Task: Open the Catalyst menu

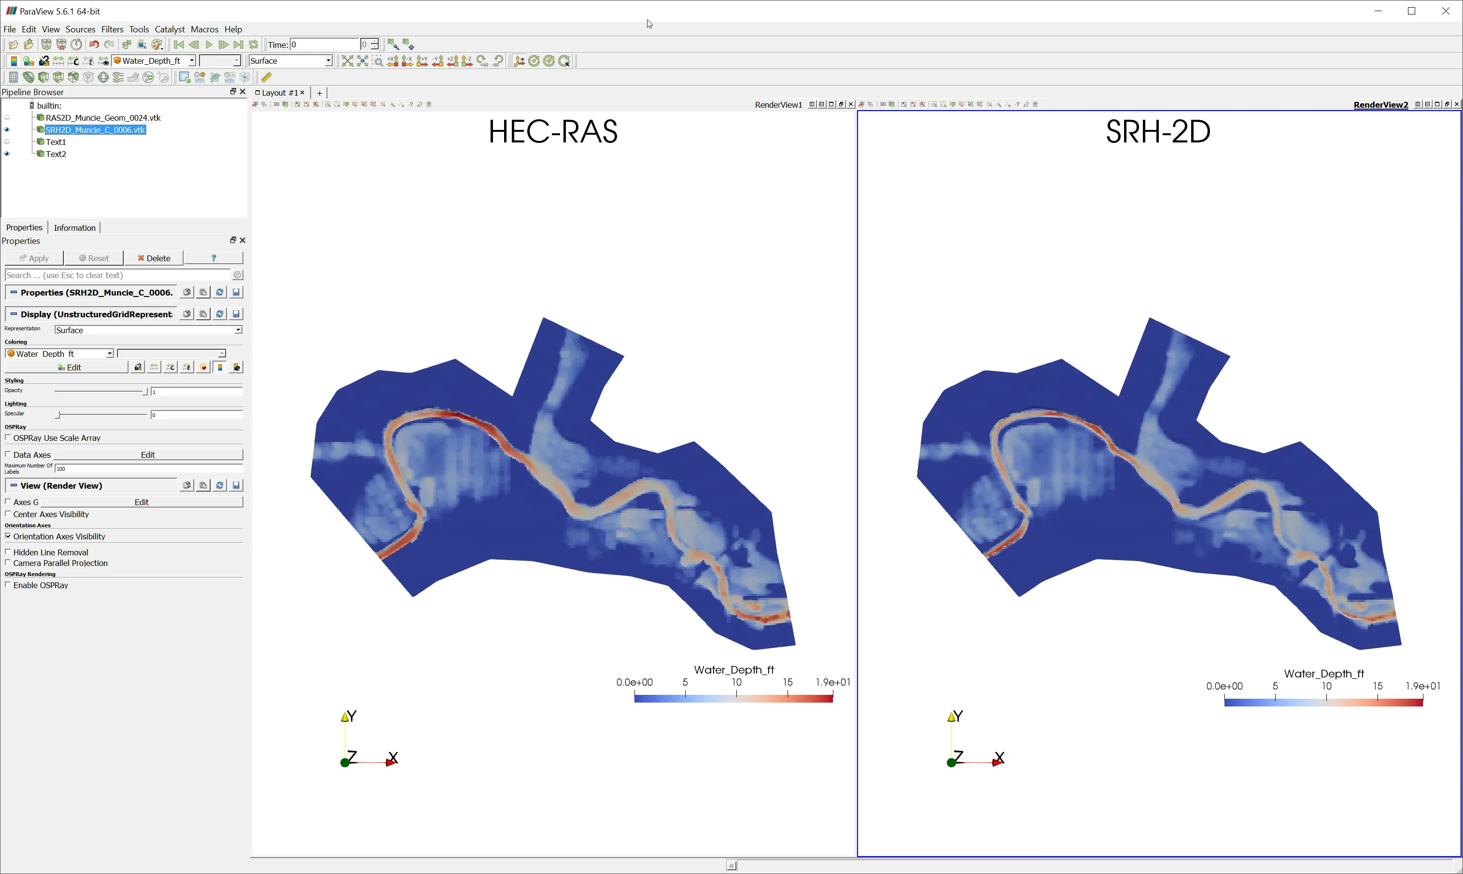Action: [x=169, y=29]
